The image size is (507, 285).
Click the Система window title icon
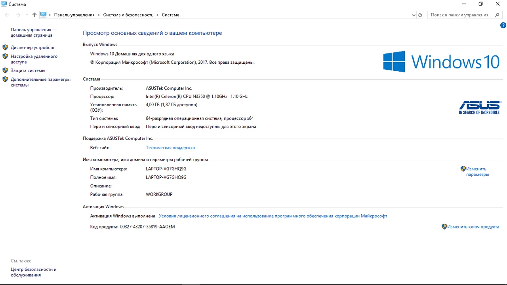4,4
